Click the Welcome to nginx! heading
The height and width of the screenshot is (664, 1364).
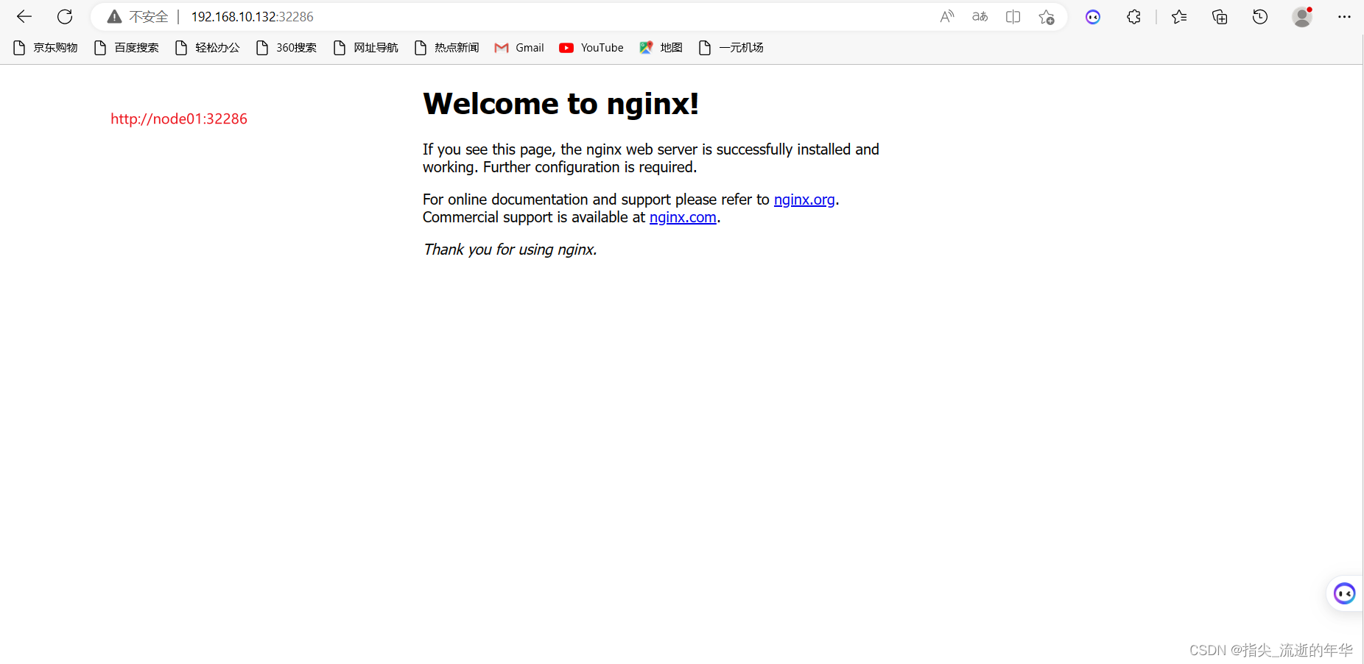pyautogui.click(x=561, y=104)
